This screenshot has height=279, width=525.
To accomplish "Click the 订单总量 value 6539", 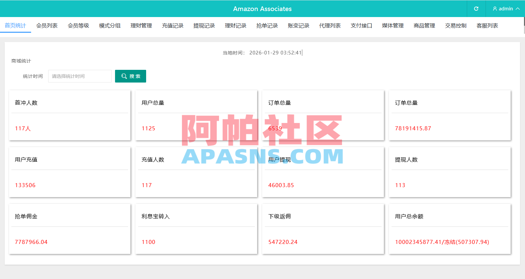I will [275, 128].
